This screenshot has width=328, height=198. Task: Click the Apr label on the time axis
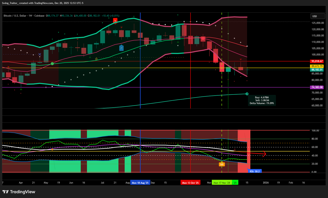point(21,182)
